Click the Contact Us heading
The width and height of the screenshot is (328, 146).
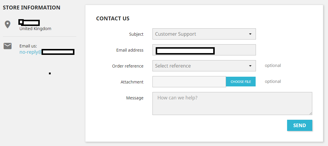click(113, 18)
